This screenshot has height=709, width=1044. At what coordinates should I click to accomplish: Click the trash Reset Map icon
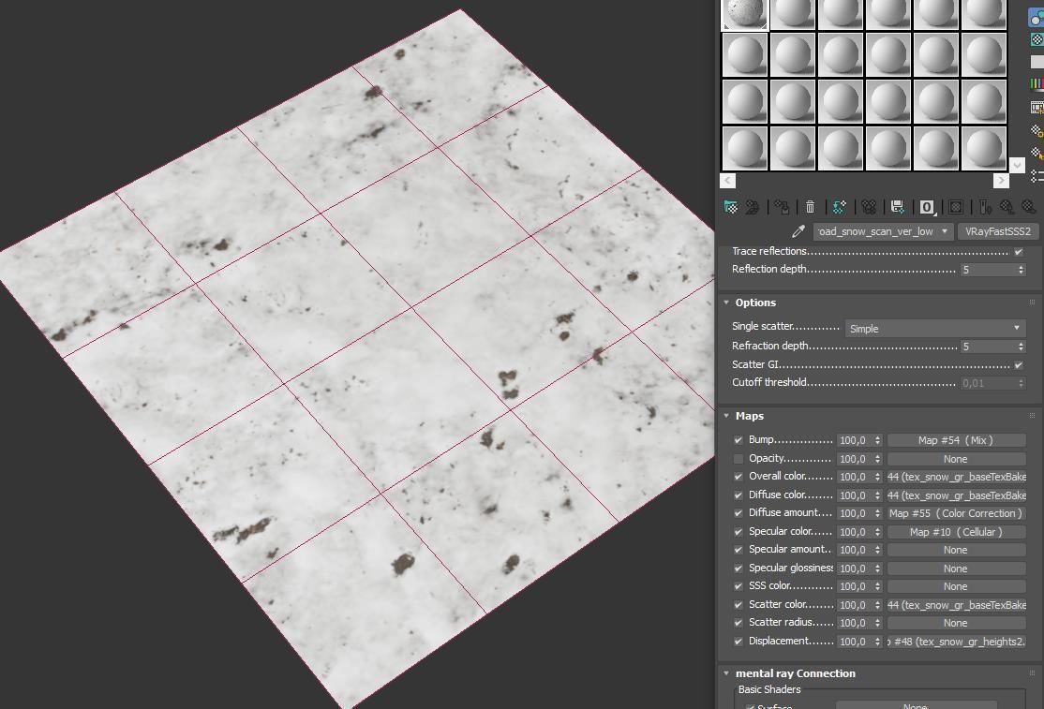point(810,208)
